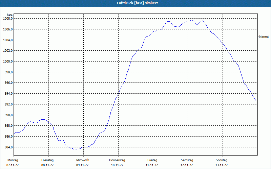
Task: Click the 998,0 y-axis value
Action: coord(8,72)
